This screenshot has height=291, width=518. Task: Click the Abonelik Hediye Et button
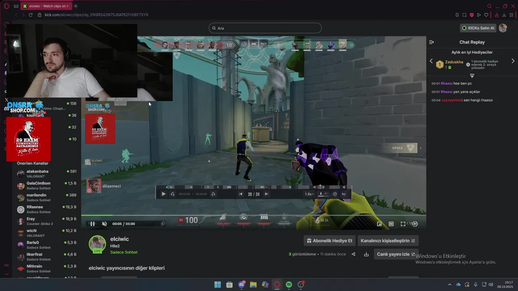tap(329, 240)
